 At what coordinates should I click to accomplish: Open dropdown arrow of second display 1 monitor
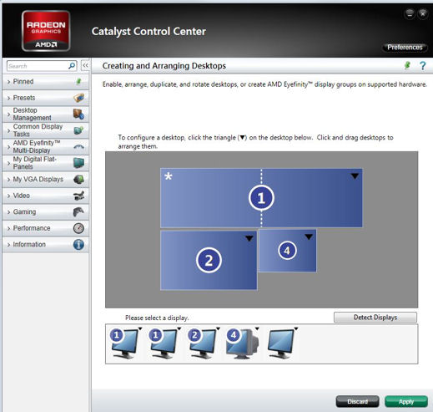click(x=179, y=329)
